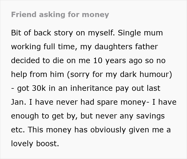
Task: Click the words "Single mum"
Action: (x=140, y=33)
